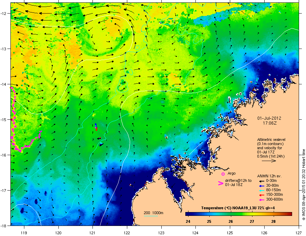This screenshot has height=236, width=306.
Task: Click the date label 01-Jul-2012
Action: click(269, 118)
